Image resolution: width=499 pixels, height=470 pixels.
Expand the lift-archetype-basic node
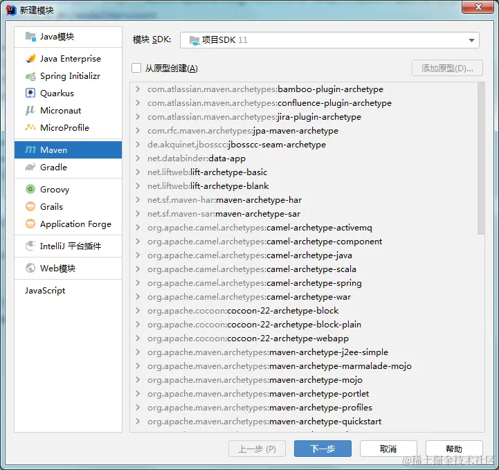click(x=138, y=172)
